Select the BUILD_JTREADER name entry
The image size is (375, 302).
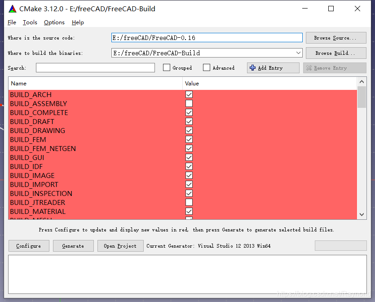38,202
